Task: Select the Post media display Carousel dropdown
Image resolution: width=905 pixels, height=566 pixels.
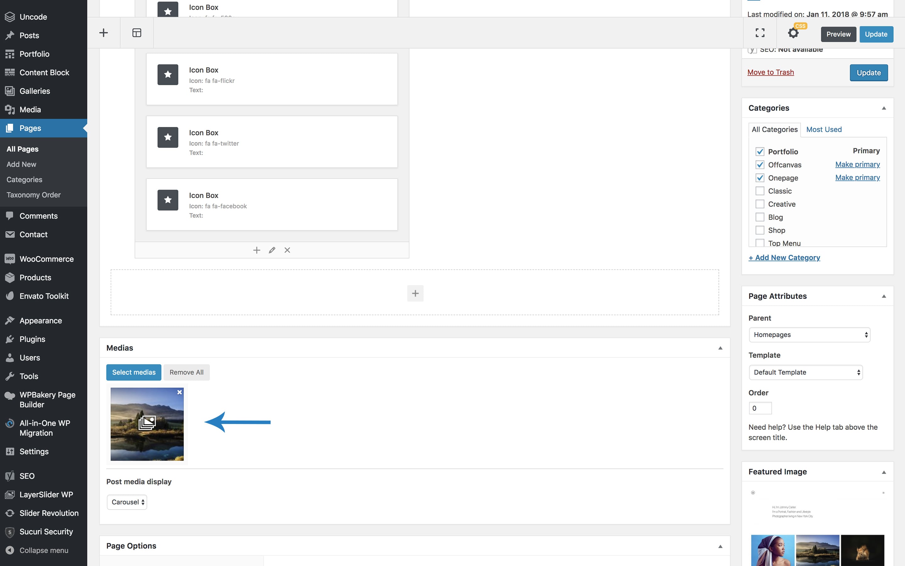Action: point(127,502)
